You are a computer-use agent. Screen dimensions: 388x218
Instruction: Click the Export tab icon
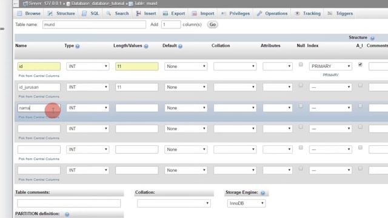pyautogui.click(x=166, y=13)
